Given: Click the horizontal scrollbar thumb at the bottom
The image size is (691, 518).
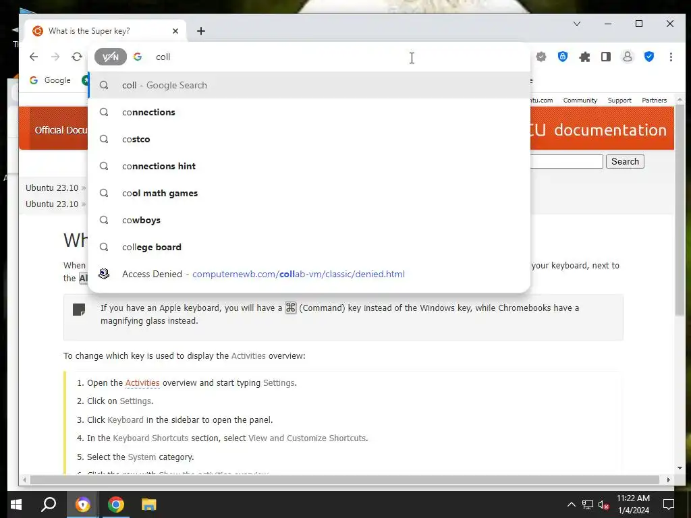Looking at the screenshot, I should 344,480.
